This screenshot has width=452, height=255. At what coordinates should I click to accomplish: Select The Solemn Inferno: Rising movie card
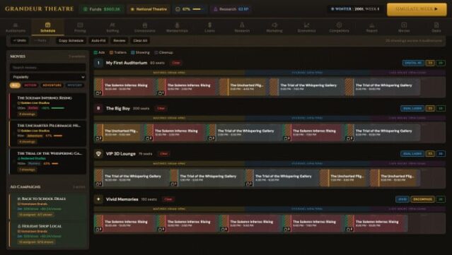(x=48, y=106)
